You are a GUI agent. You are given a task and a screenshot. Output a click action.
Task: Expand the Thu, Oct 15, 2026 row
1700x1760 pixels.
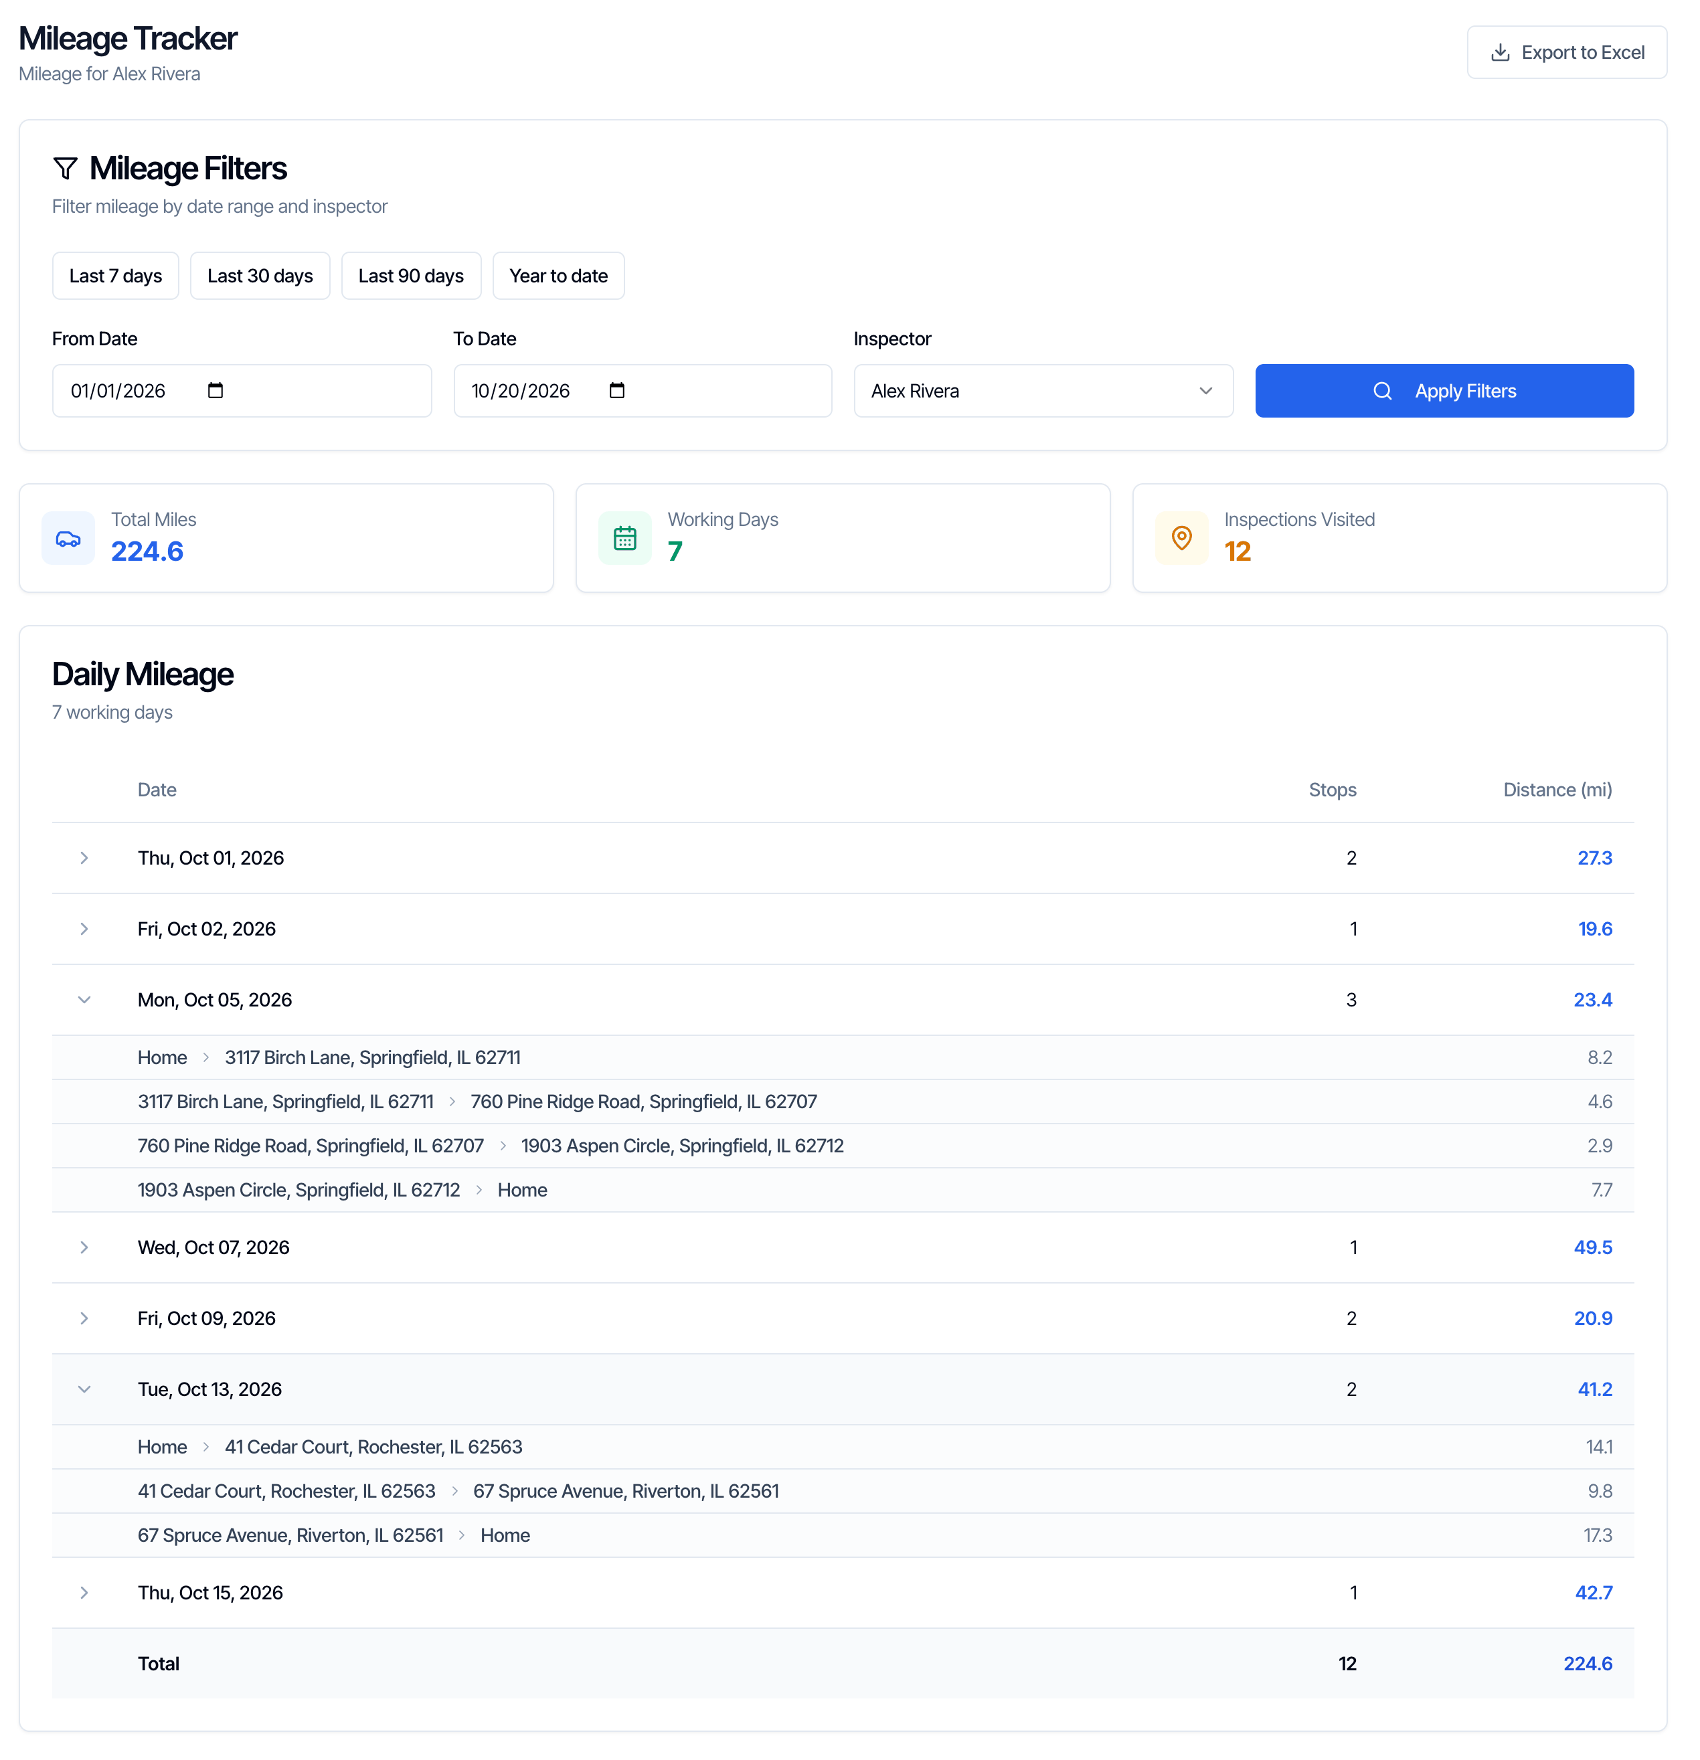point(84,1592)
